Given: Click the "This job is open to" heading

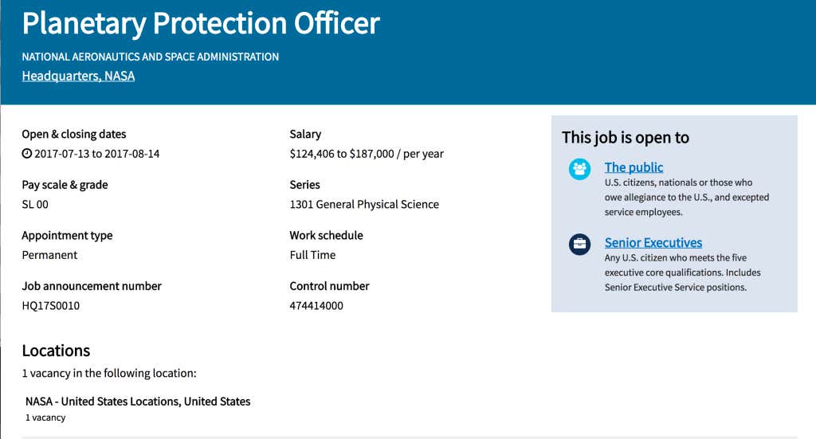Looking at the screenshot, I should (626, 138).
